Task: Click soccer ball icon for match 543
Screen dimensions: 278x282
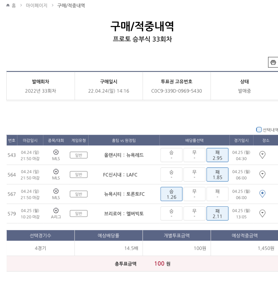Action: [56, 153]
